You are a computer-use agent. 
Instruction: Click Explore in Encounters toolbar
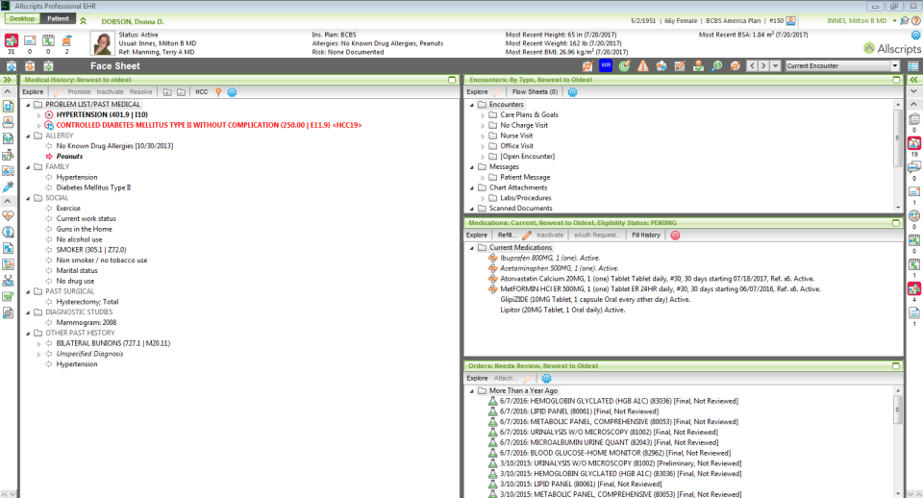(x=478, y=92)
